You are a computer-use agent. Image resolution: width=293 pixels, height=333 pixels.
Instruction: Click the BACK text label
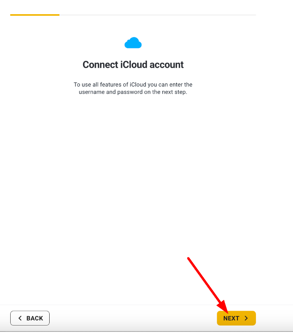pos(35,318)
